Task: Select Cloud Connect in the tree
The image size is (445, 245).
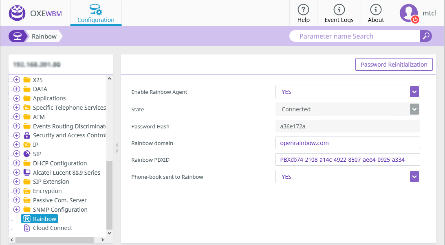Action: 53,228
